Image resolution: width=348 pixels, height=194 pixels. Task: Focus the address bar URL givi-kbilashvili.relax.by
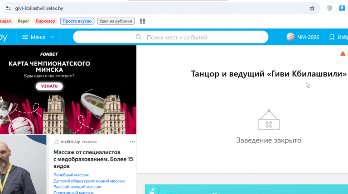[39, 9]
